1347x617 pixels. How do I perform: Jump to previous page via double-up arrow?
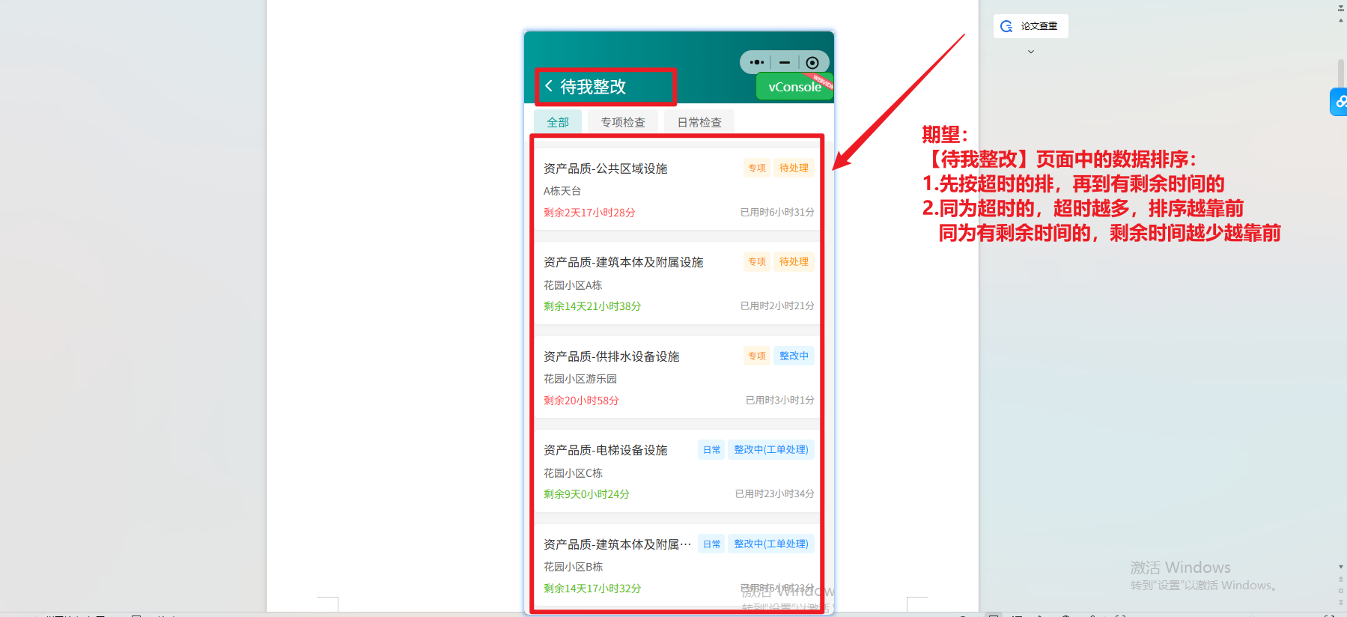tap(1340, 579)
